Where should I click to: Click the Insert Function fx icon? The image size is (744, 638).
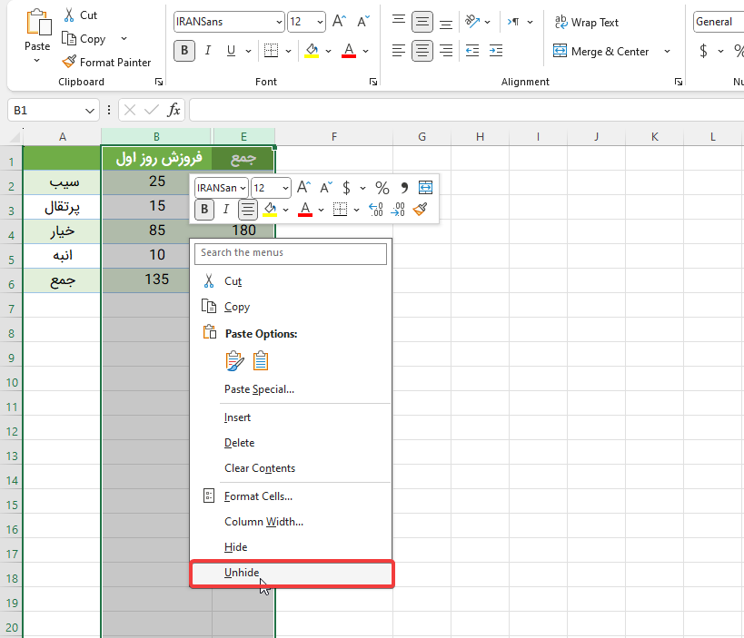[174, 110]
